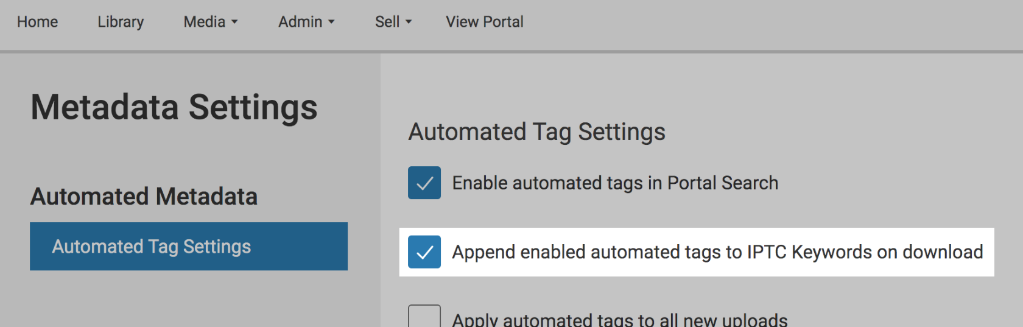Screen dimensions: 1023x327
Task: Uncheck Enable automated tags in Portal Search
Action: (x=424, y=183)
